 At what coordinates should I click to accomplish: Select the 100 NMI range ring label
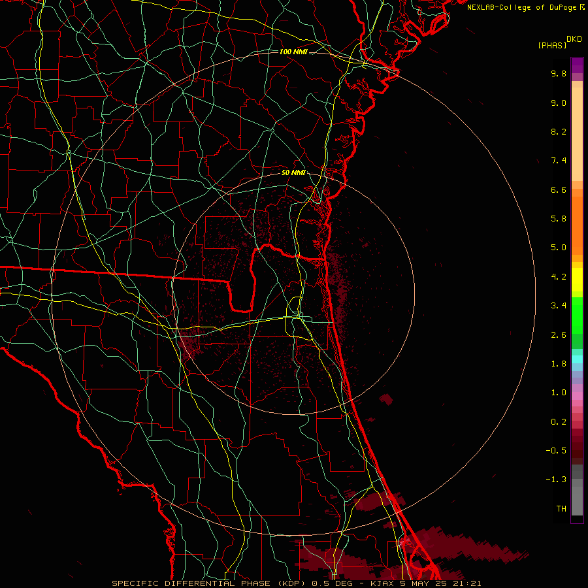(293, 52)
